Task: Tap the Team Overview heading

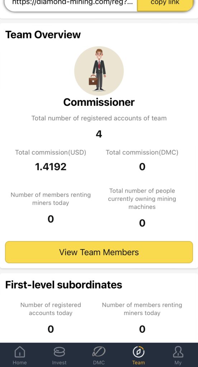Action: click(43, 35)
